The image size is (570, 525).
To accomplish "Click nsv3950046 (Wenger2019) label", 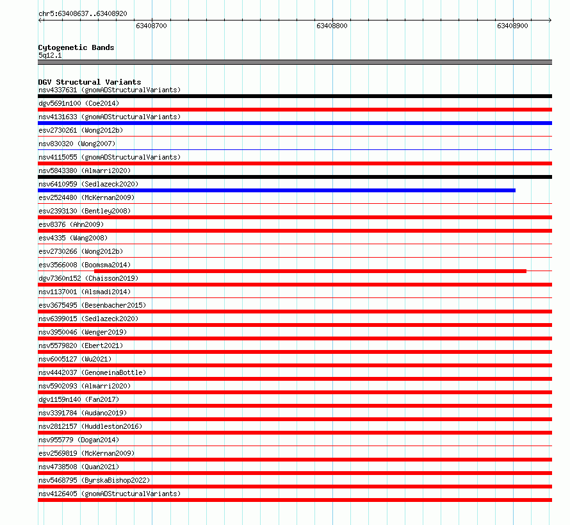I will [x=83, y=332].
